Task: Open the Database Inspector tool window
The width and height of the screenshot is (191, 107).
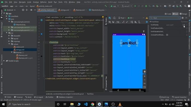Action: [65, 97]
